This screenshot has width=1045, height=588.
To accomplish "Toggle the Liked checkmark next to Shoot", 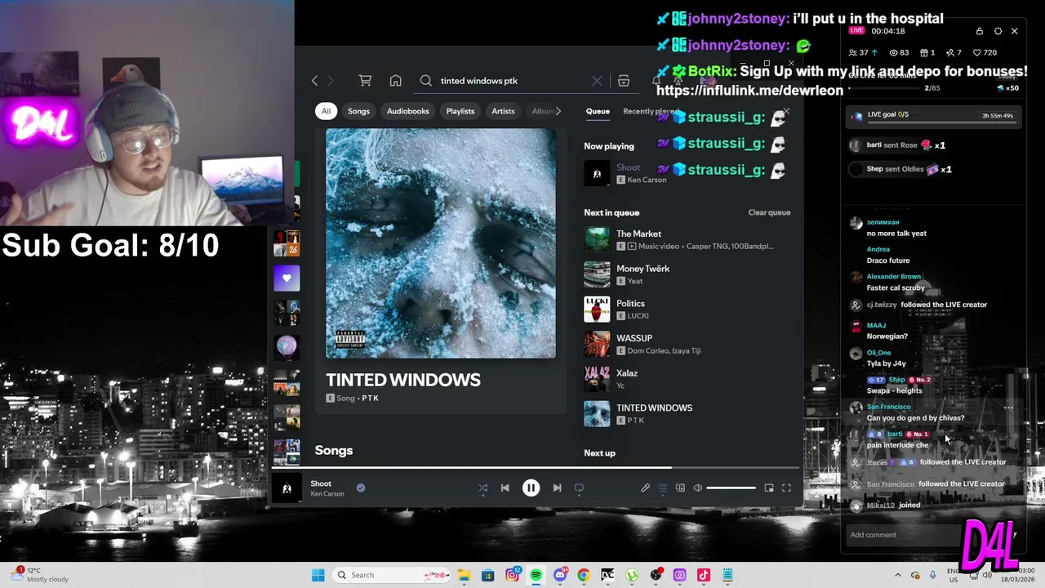I will [x=360, y=488].
